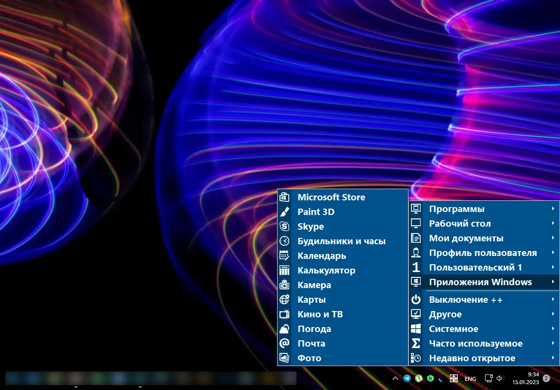Open Skype from the submenu
The image size is (560, 390).
click(x=311, y=227)
